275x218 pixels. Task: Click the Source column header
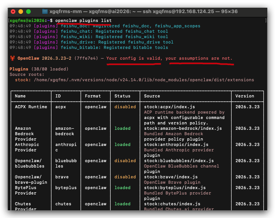(152, 96)
